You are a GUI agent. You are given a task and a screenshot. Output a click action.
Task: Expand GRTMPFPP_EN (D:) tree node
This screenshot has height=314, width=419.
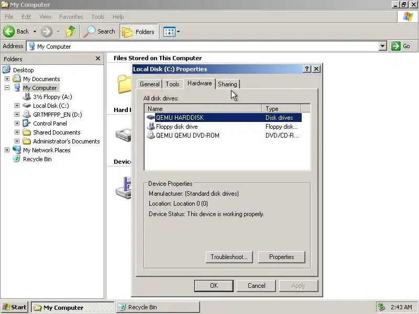[x=17, y=114]
